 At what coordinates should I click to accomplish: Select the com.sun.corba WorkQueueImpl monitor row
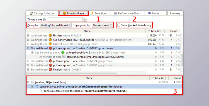click(x=103, y=57)
